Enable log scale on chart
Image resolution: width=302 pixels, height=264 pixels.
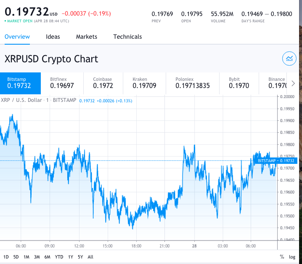coord(292,257)
